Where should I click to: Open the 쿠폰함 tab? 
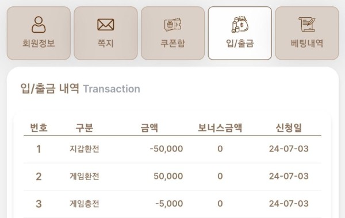[172, 33]
